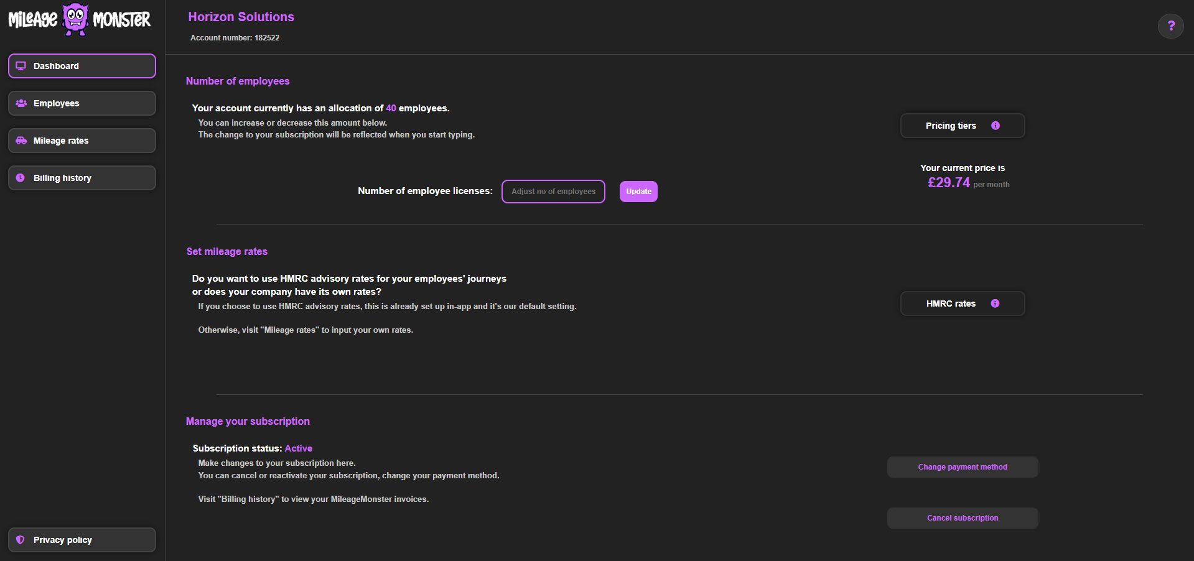Show the Pricing tiers information
The width and height of the screenshot is (1194, 561).
(x=963, y=126)
